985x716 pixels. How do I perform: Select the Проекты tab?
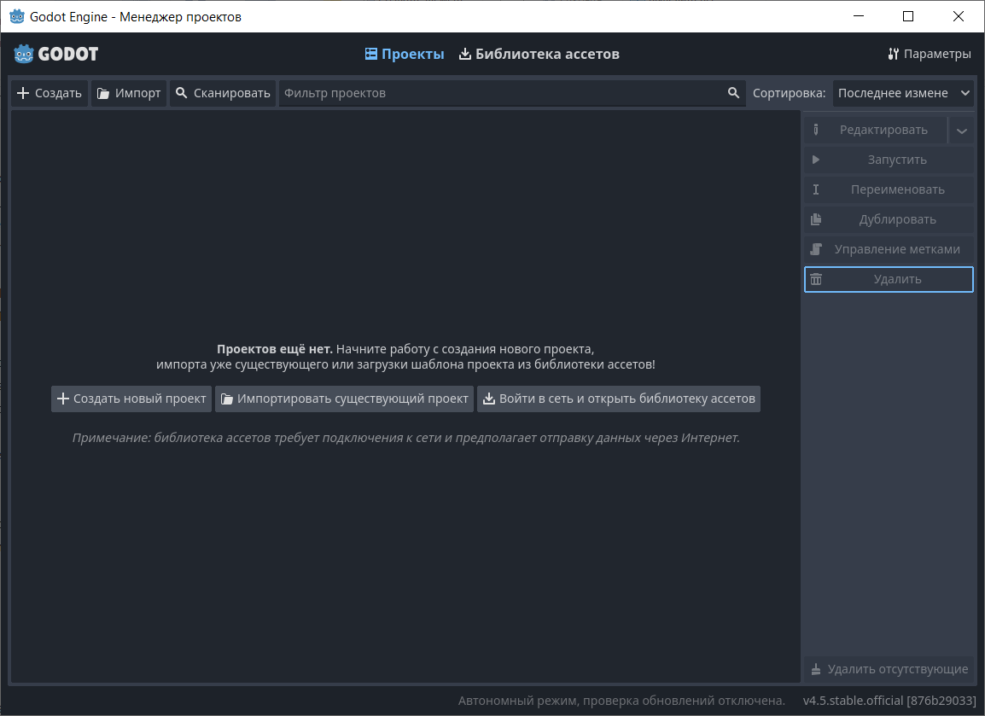[405, 54]
